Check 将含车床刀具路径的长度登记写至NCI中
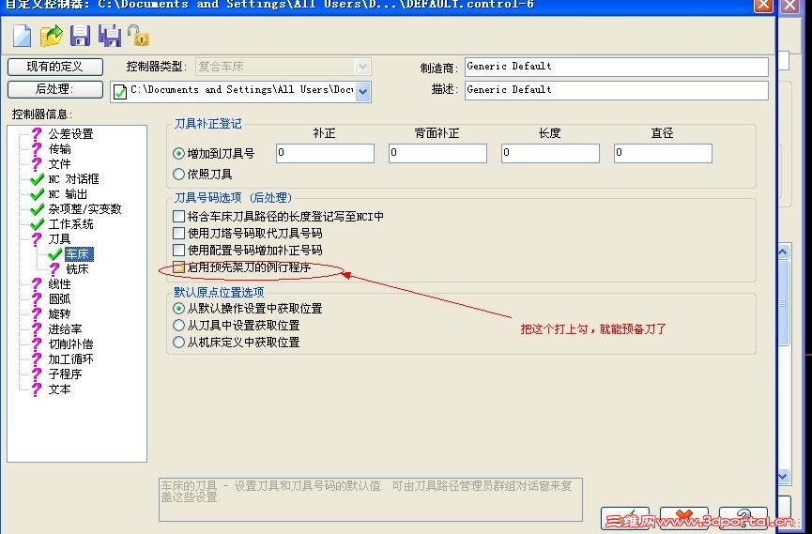Viewport: 812px width, 534px height. 178,216
